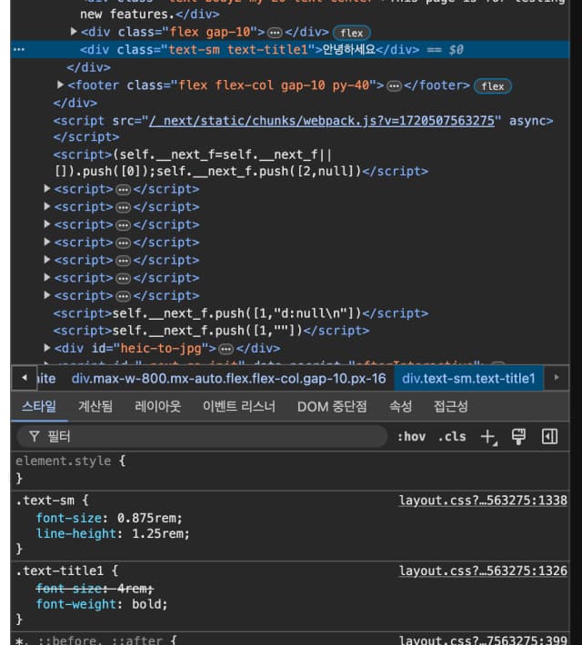
Task: Select the script containing "d:null\n"
Action: tap(241, 313)
